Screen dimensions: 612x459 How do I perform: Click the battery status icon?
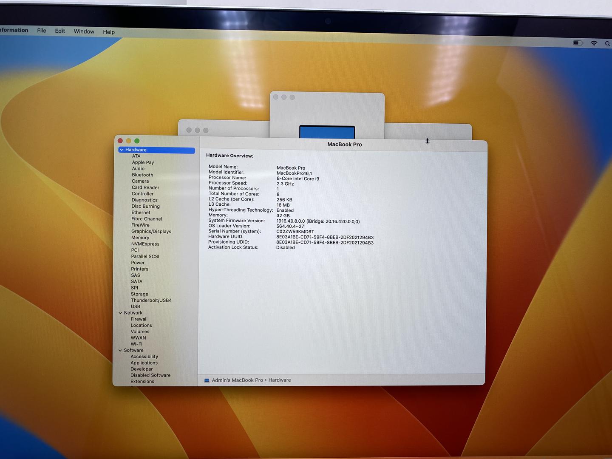click(578, 43)
